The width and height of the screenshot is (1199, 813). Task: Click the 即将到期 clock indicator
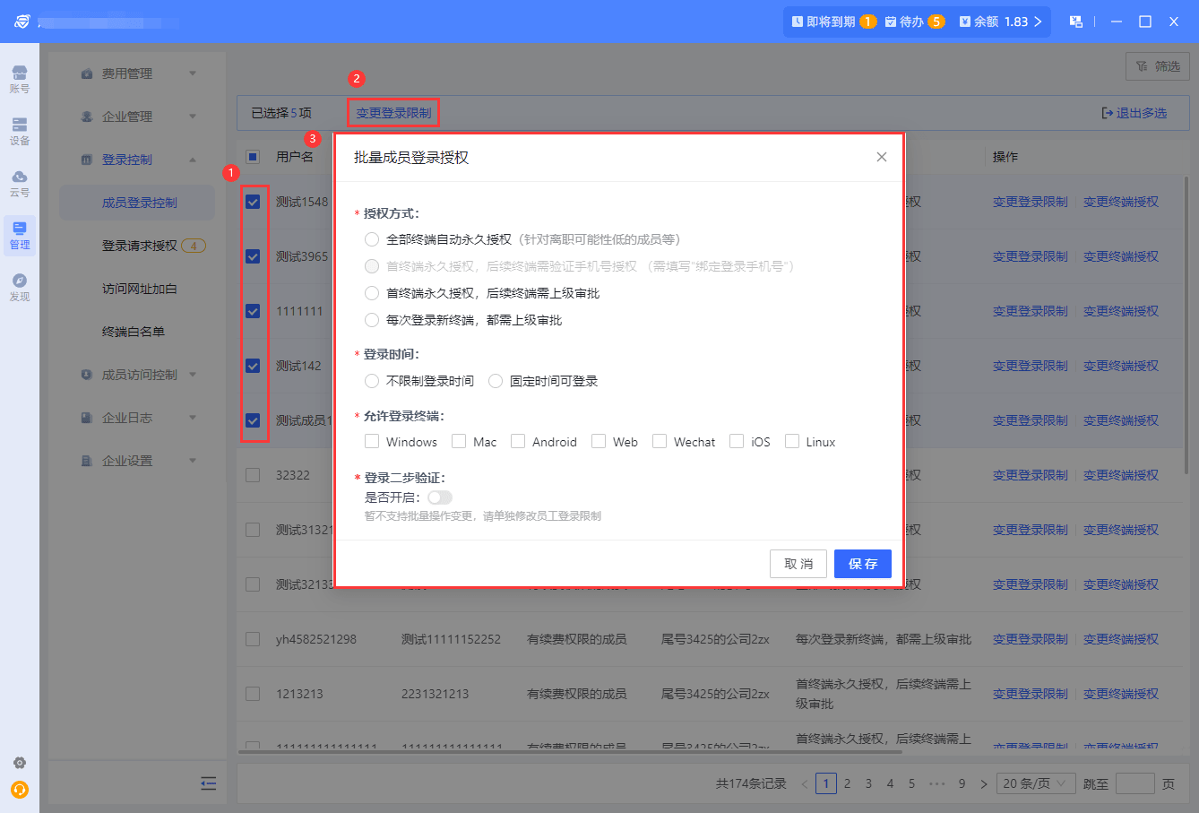click(834, 22)
